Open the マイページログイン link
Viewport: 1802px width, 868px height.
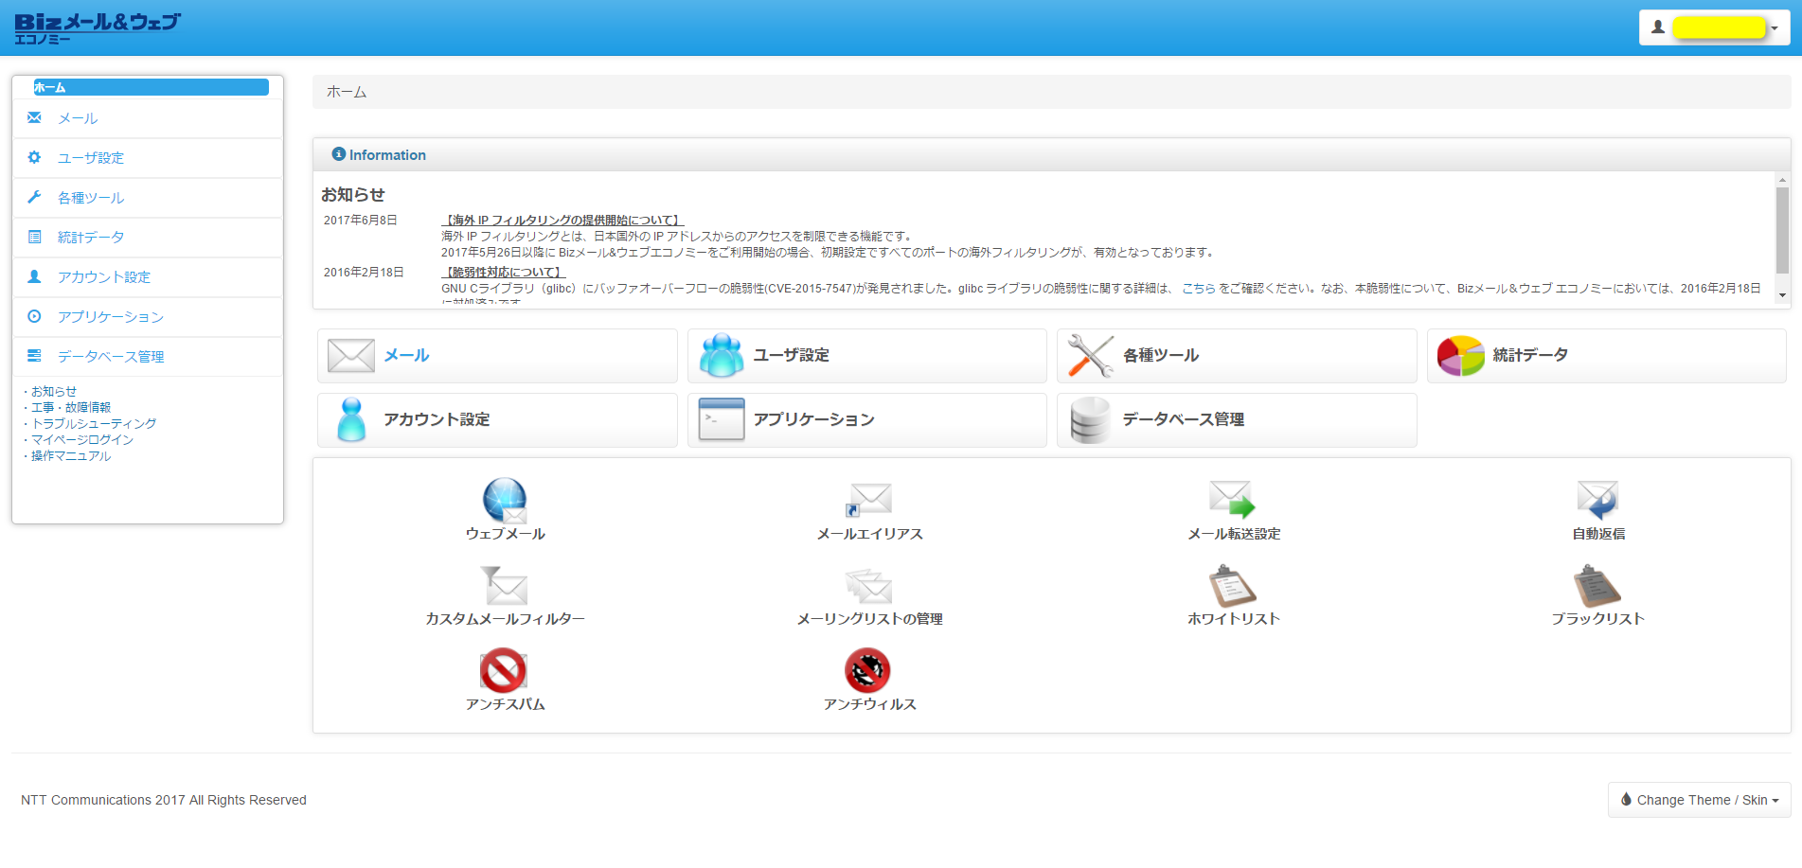82,439
